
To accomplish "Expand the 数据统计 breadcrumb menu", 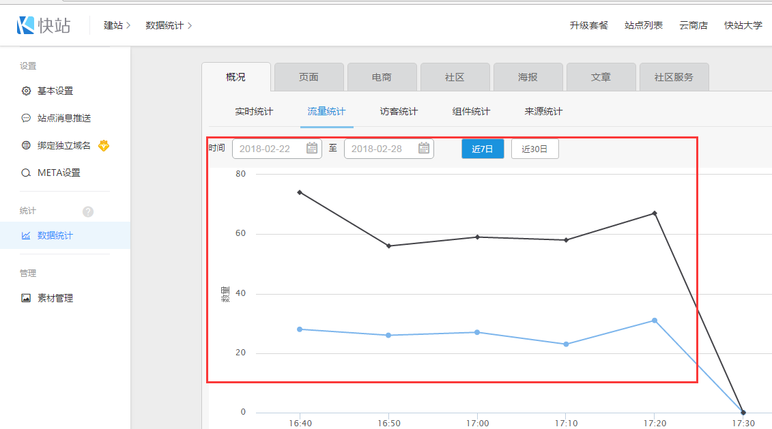I will [x=169, y=25].
